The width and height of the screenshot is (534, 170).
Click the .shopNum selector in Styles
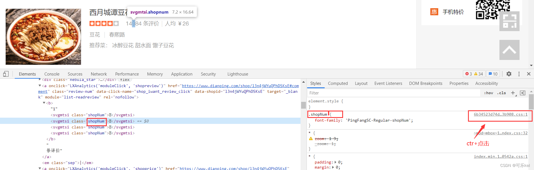(318, 114)
